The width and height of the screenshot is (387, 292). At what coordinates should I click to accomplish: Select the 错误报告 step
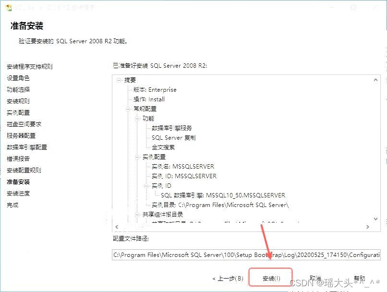[x=18, y=158]
